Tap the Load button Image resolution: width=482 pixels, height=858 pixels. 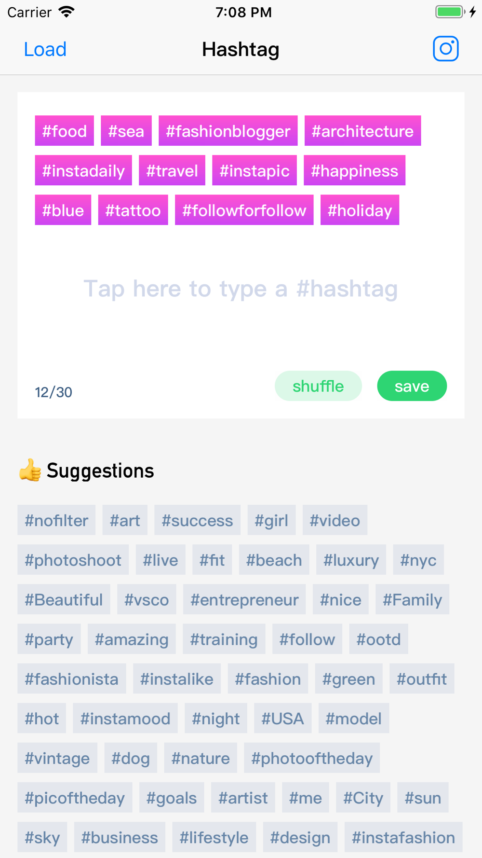tap(45, 49)
